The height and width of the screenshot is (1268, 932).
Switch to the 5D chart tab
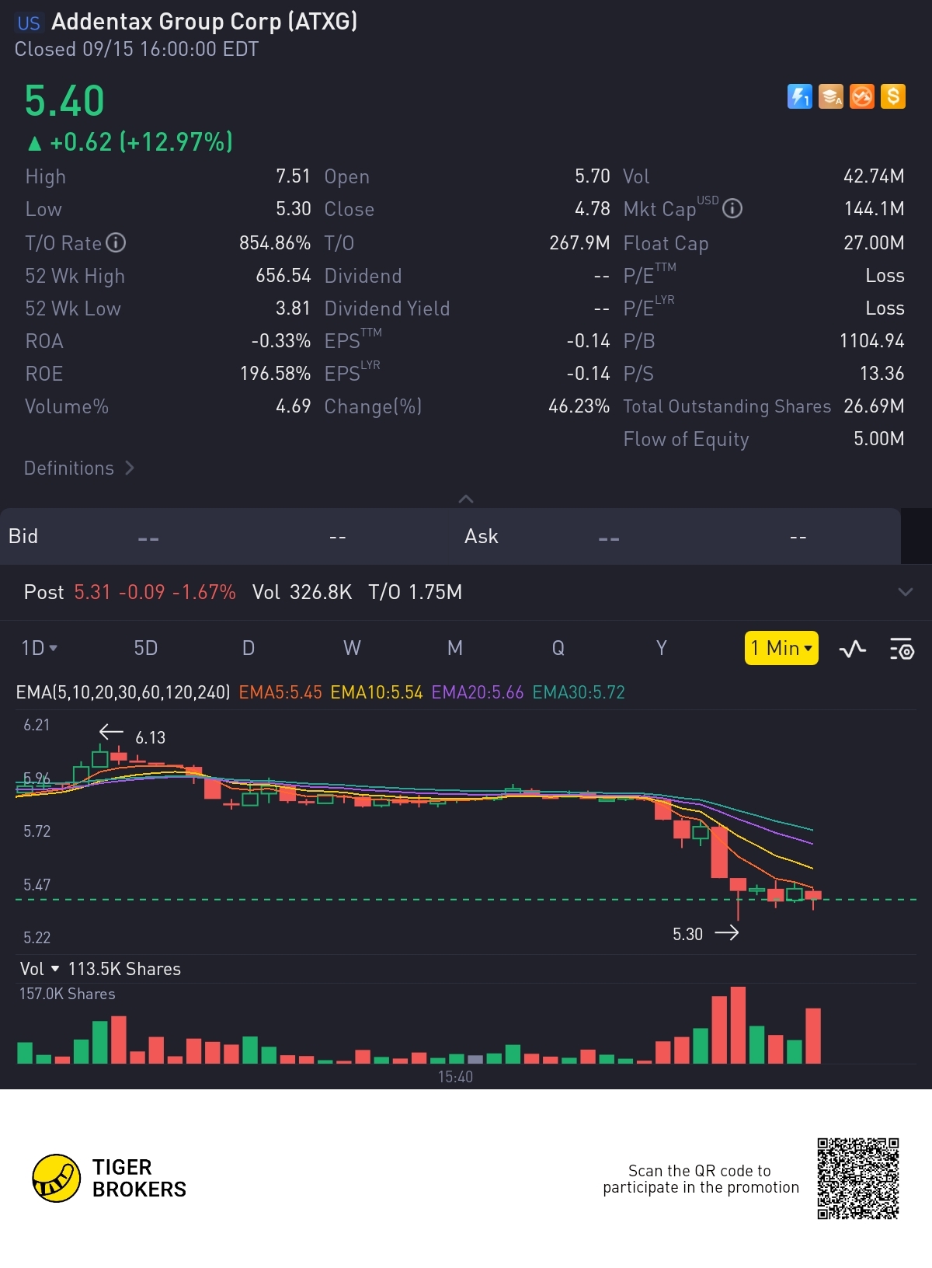coord(146,648)
